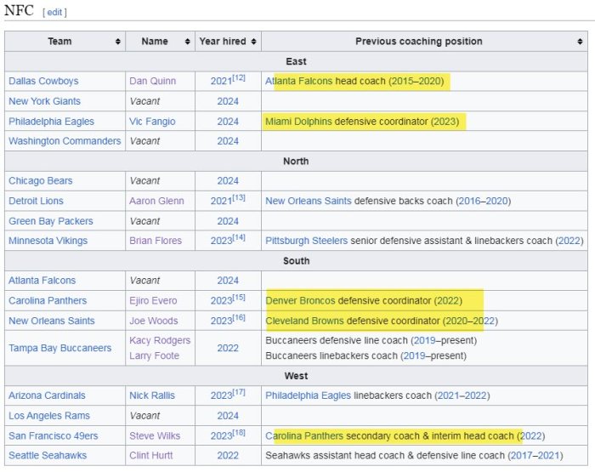The height and width of the screenshot is (472, 595).
Task: Open the Tampa Bay Buccaneers link
Action: pos(60,348)
